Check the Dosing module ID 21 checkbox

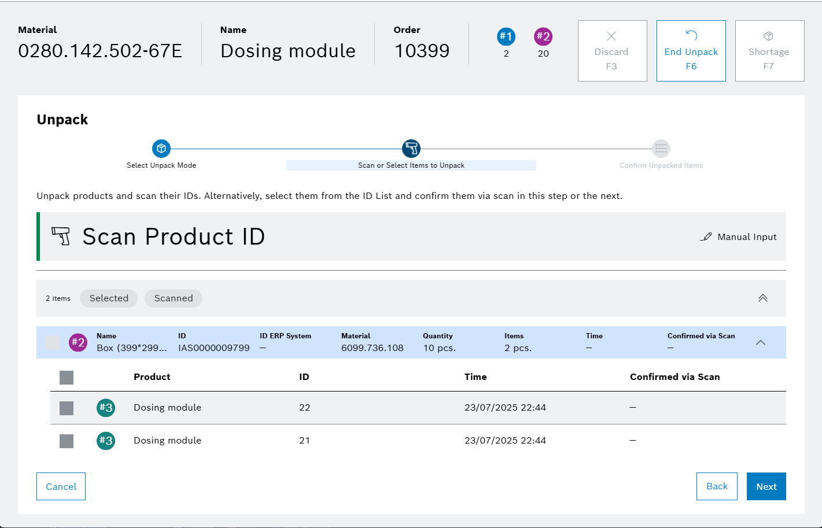point(67,441)
